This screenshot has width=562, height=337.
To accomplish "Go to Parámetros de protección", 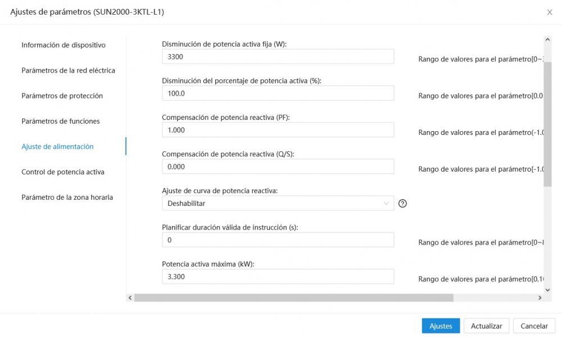I will click(62, 96).
